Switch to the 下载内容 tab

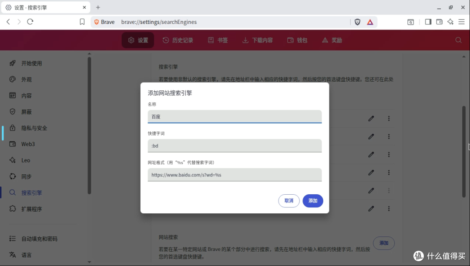point(258,40)
